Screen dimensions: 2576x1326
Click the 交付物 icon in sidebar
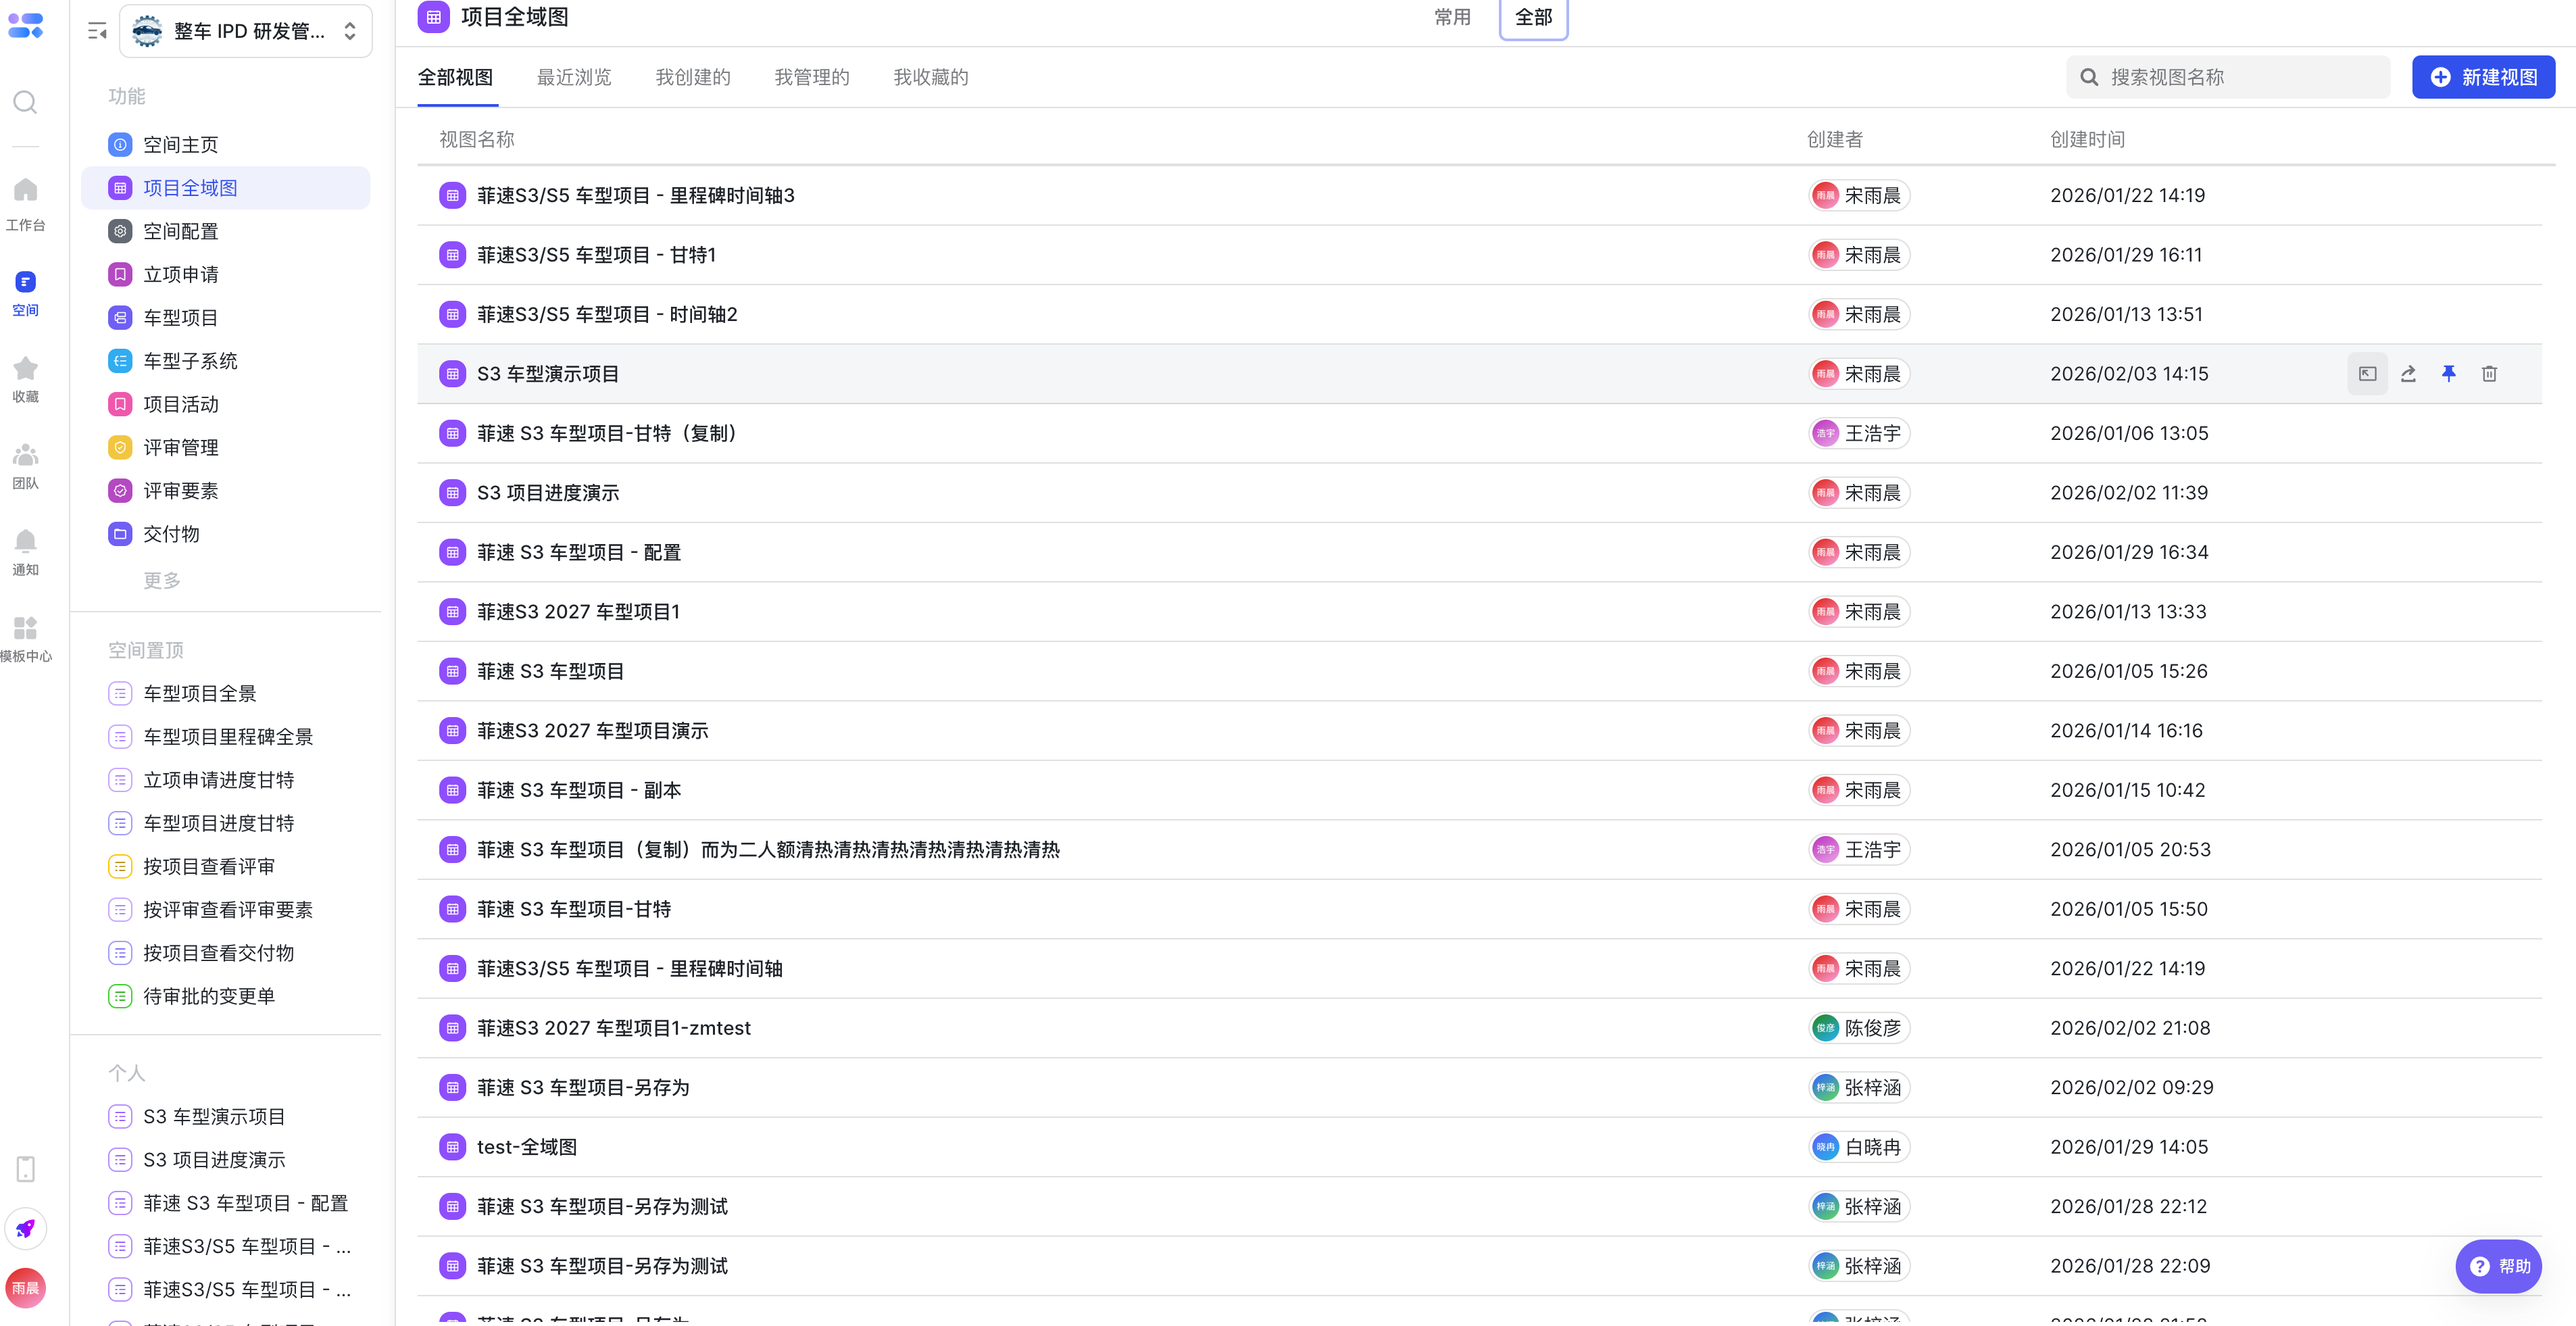point(120,534)
